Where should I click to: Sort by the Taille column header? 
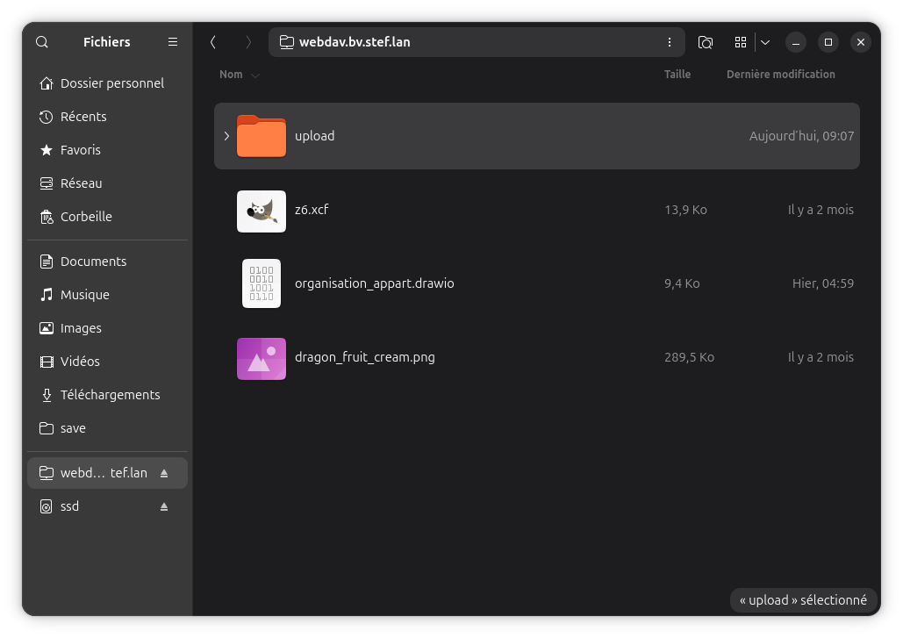pyautogui.click(x=677, y=75)
